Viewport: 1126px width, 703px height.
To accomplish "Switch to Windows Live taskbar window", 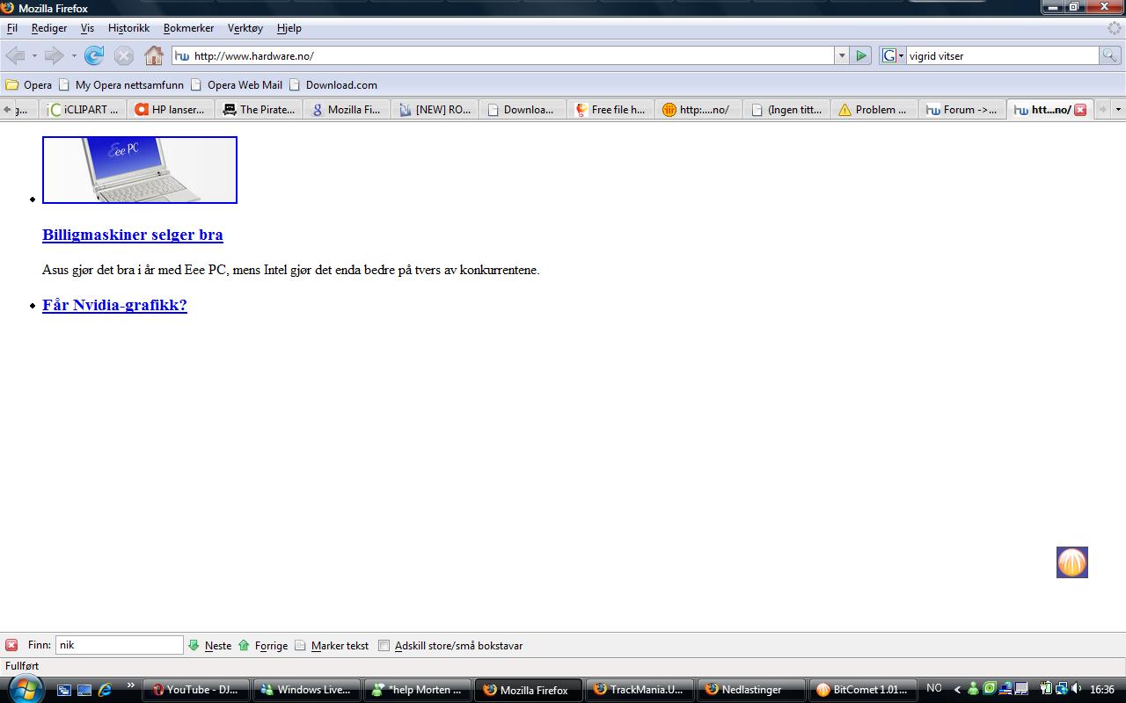I will click(x=307, y=690).
